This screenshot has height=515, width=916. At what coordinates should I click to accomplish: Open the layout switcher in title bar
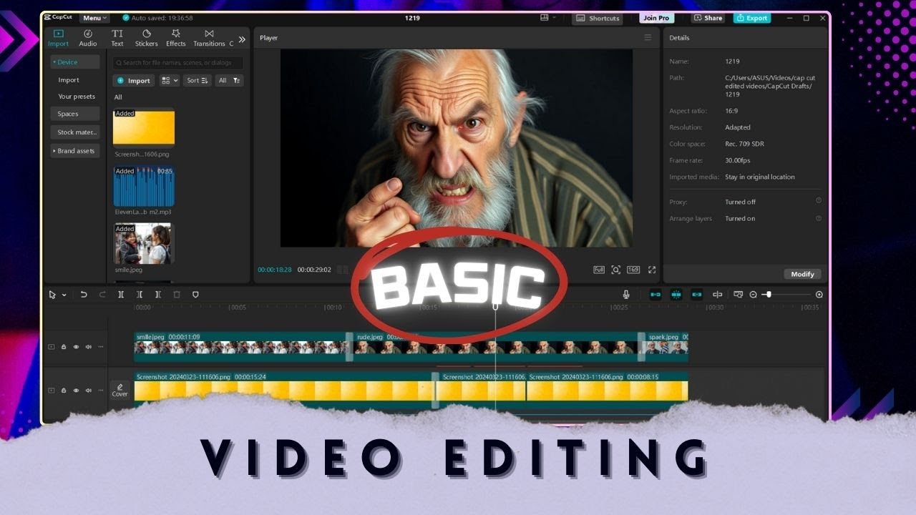pyautogui.click(x=547, y=18)
